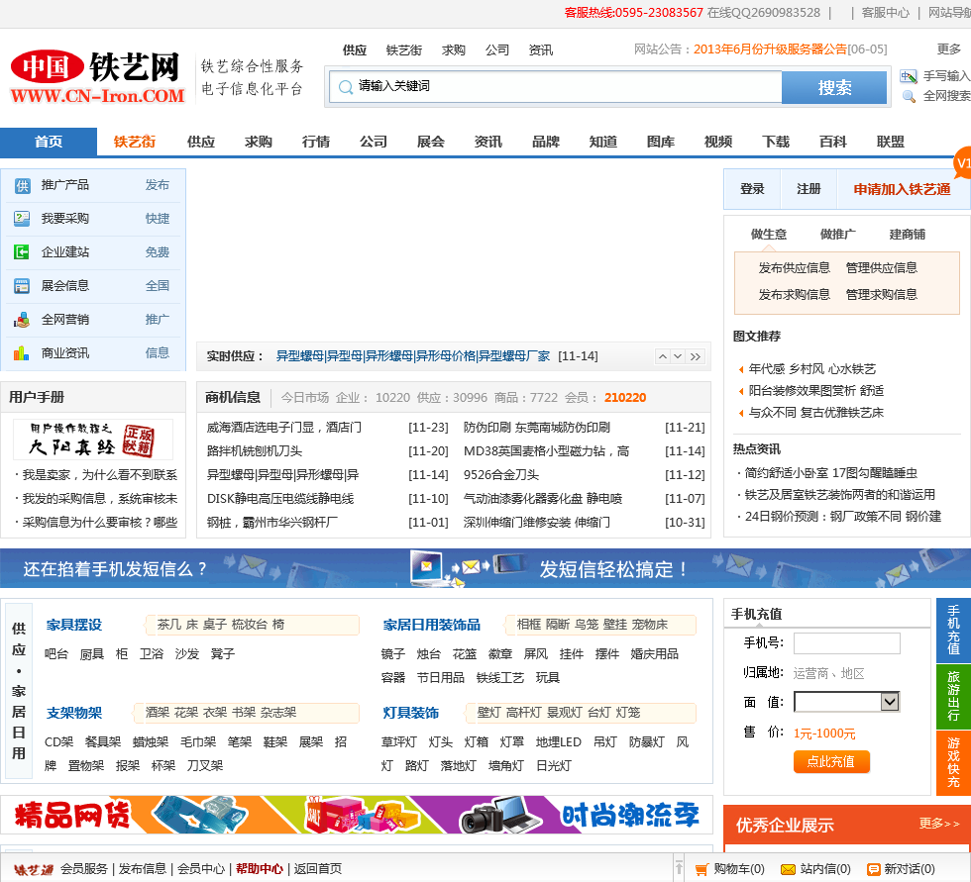The height and width of the screenshot is (882, 971).
Task: Click the 推广产品 supply icon
Action: (22, 185)
